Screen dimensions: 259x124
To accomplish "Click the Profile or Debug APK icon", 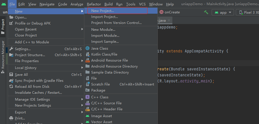I will click(11, 23).
